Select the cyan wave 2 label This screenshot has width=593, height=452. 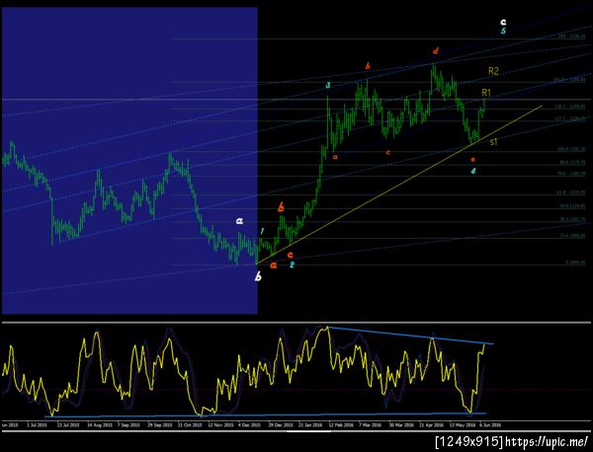coord(292,264)
